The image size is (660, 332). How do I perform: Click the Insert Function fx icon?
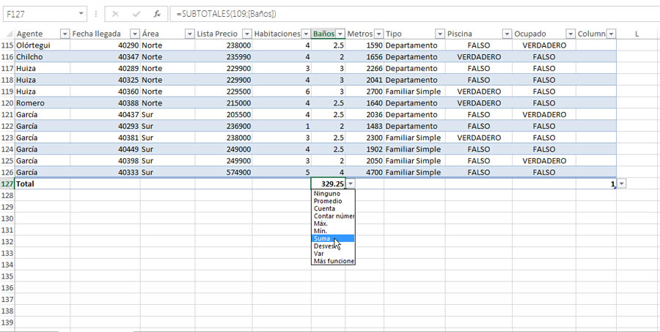point(156,14)
